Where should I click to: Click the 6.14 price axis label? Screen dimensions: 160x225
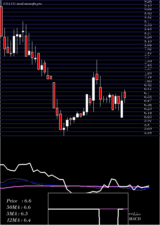click(x=148, y=113)
